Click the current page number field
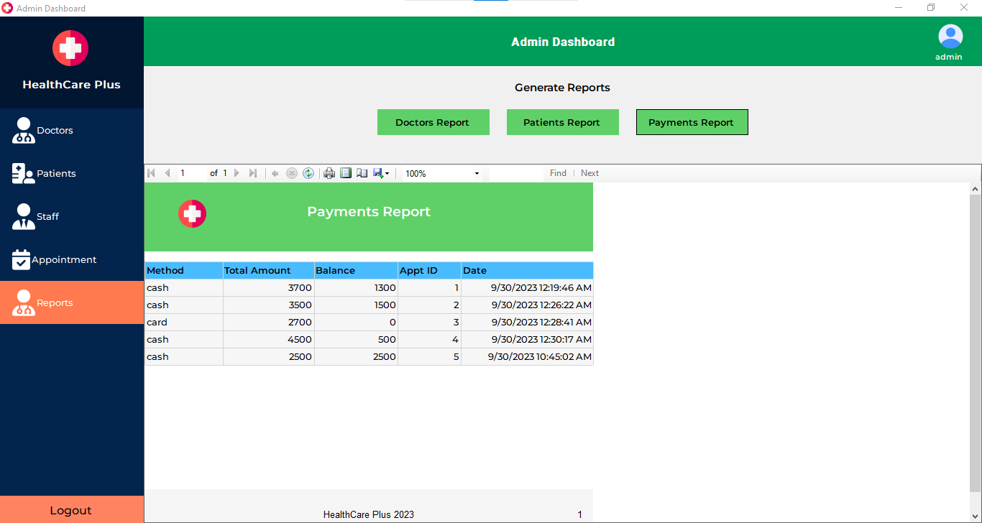This screenshot has height=523, width=982. pyautogui.click(x=193, y=173)
